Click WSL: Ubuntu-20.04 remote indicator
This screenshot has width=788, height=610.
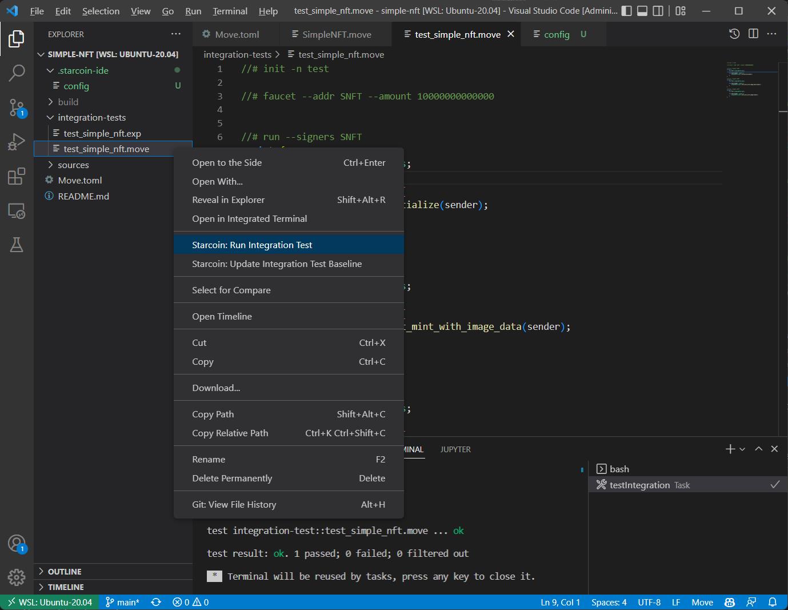pos(50,602)
